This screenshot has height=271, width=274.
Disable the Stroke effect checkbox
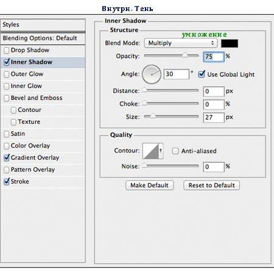pos(7,181)
